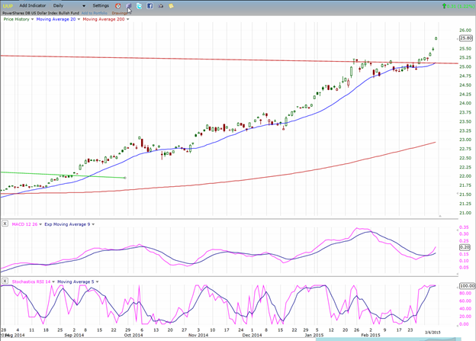Open the Add Indicator menu

tap(33, 5)
